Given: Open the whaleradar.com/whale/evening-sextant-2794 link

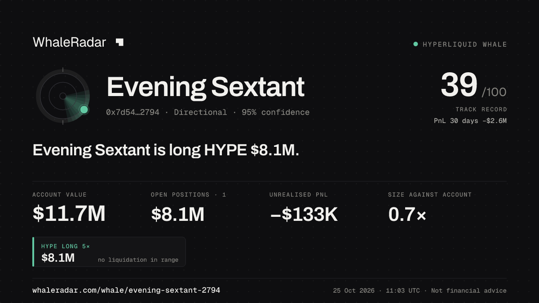Looking at the screenshot, I should [126, 290].
